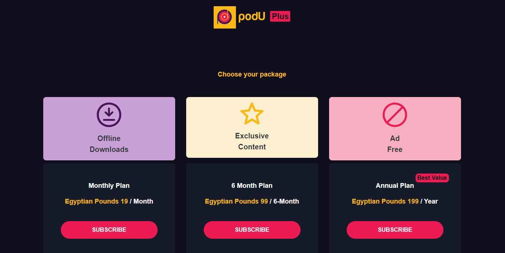Click the Exclusive Content star icon
505x253 pixels.
252,114
